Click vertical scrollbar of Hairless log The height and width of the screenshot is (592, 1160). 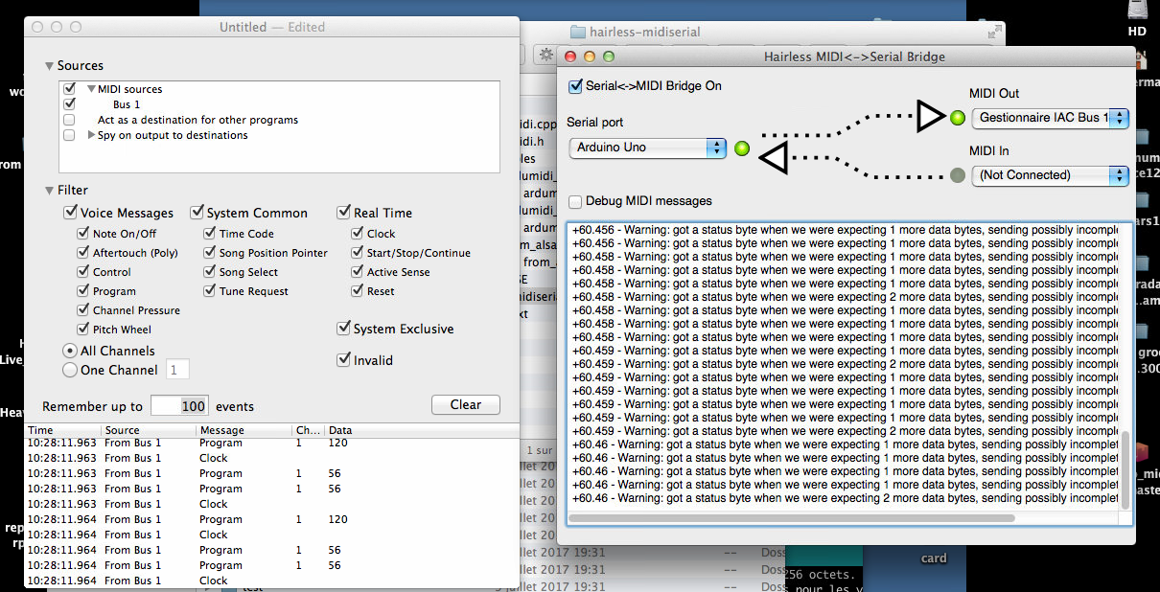click(x=1125, y=470)
